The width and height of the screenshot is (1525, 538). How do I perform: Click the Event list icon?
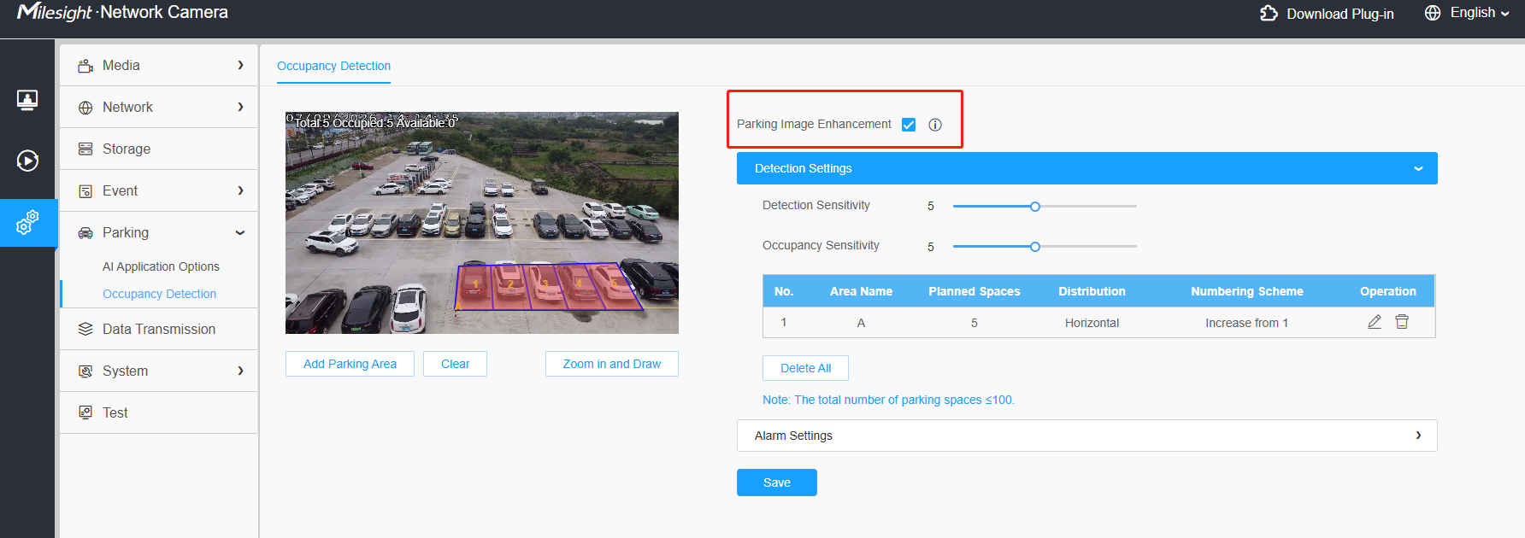click(x=85, y=191)
